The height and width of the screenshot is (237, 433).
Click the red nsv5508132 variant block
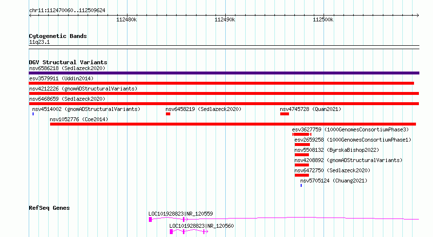pyautogui.click(x=302, y=155)
